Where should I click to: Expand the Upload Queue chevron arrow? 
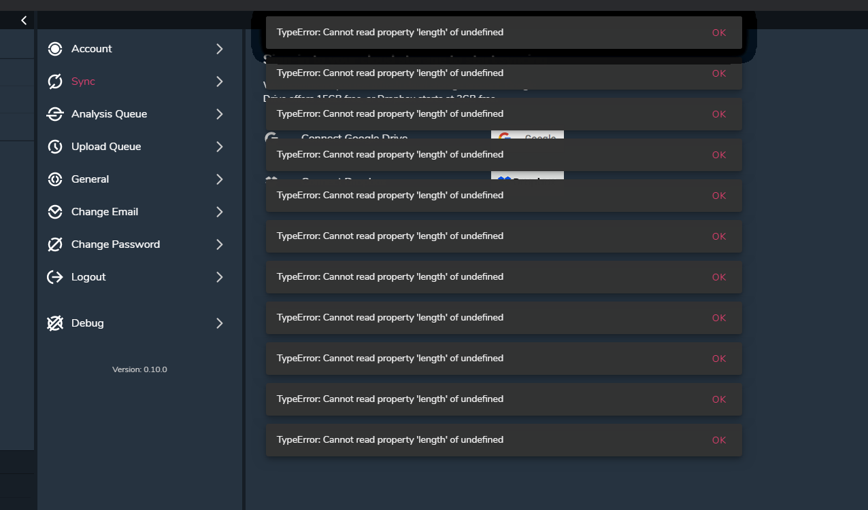219,147
